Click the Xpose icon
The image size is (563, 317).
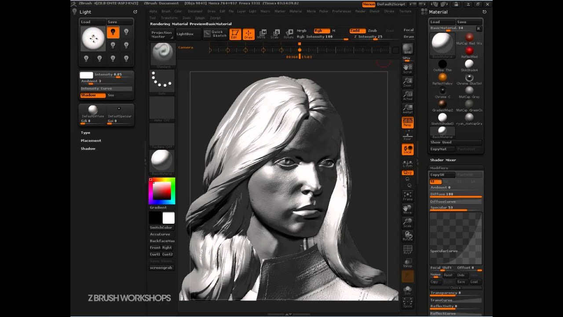coord(408,303)
